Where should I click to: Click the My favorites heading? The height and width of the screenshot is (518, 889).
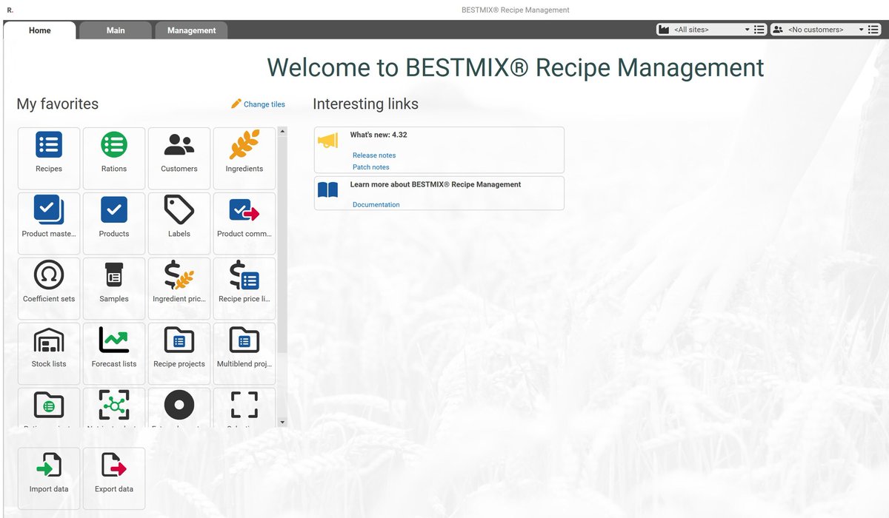coord(58,104)
